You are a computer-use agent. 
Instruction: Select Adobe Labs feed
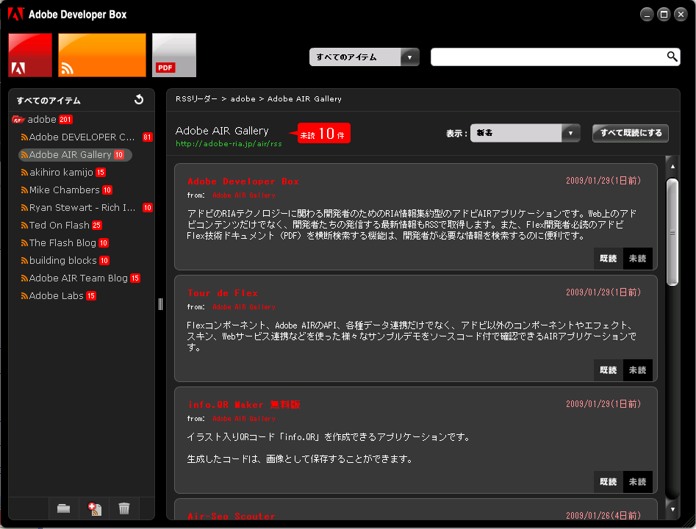tap(57, 295)
